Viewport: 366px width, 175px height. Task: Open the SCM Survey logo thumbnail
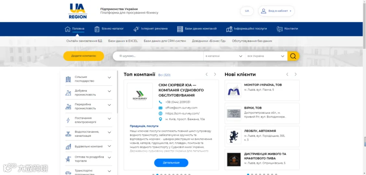[x=140, y=96]
